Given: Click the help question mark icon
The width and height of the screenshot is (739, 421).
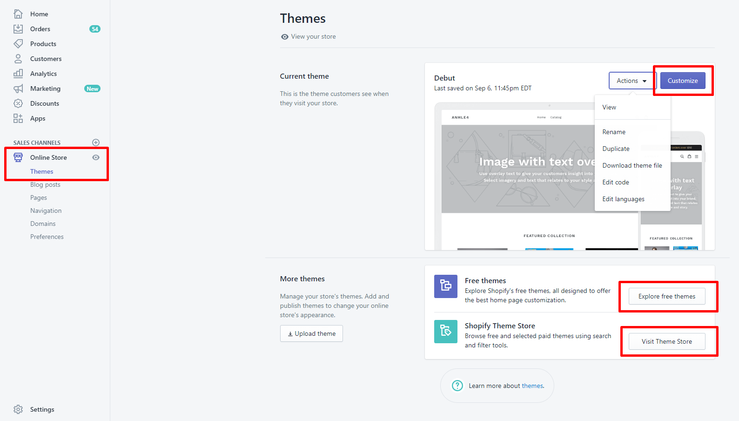Looking at the screenshot, I should [457, 386].
